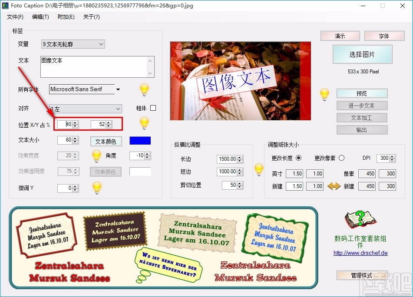413x297 pixels.
Task: Click the 英寸 width field showing 1.50
Action: tap(294, 174)
